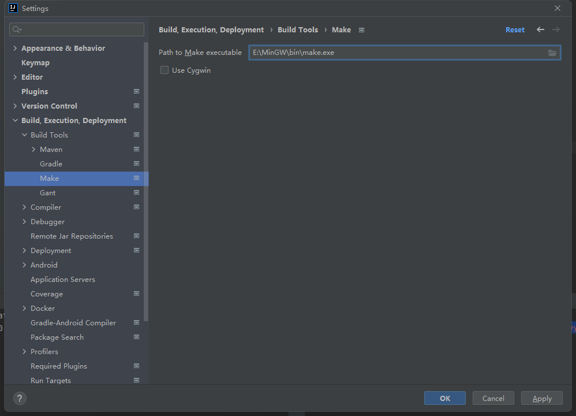576x416 pixels.
Task: Click the search magnifier icon in settings search
Action: [17, 29]
